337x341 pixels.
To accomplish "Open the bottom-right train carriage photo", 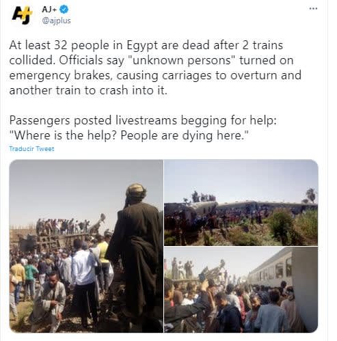I will [x=241, y=290].
